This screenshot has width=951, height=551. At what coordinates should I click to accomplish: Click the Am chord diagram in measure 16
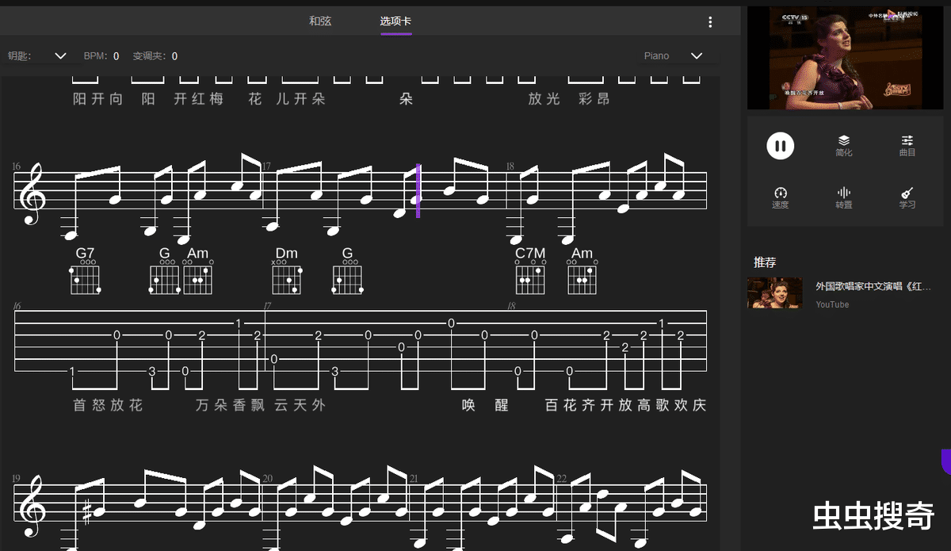click(198, 277)
